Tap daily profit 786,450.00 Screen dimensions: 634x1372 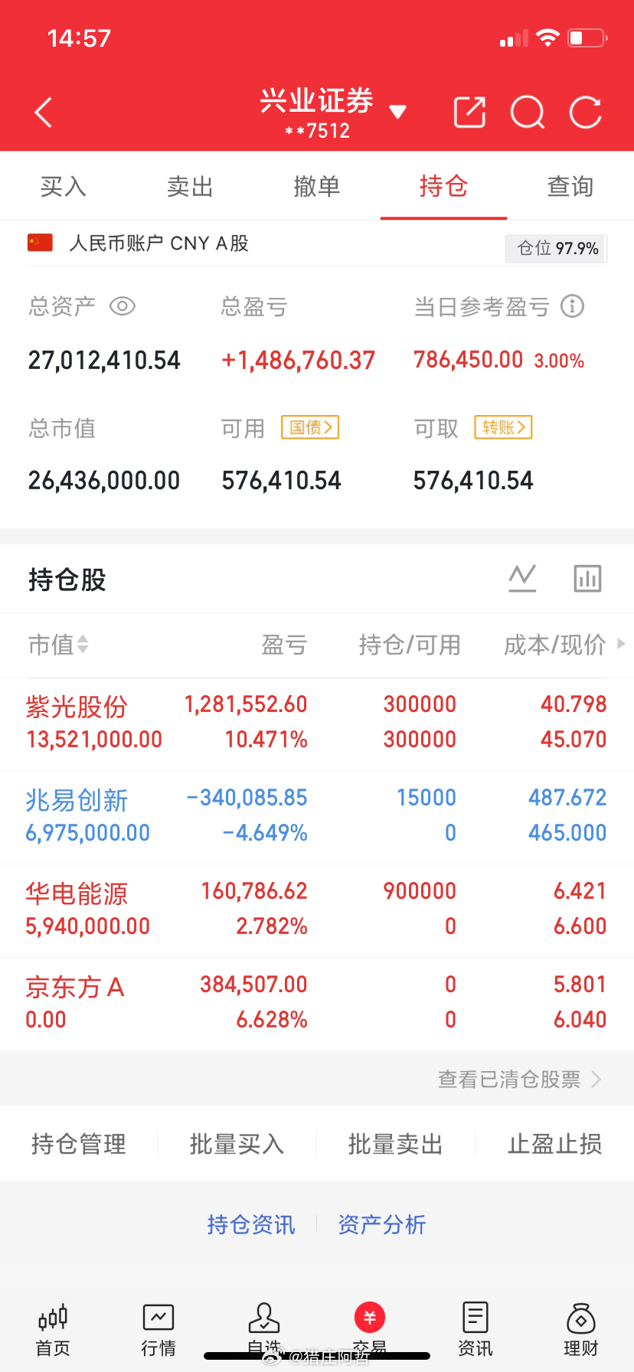469,359
